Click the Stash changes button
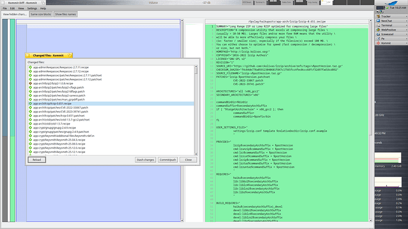 click(x=145, y=160)
